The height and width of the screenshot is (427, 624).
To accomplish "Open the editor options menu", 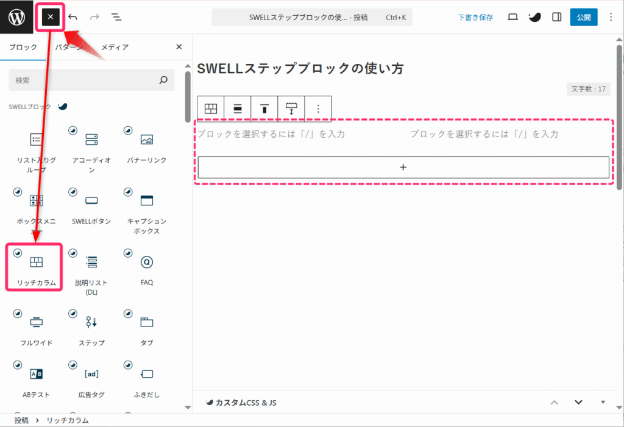I will (611, 17).
